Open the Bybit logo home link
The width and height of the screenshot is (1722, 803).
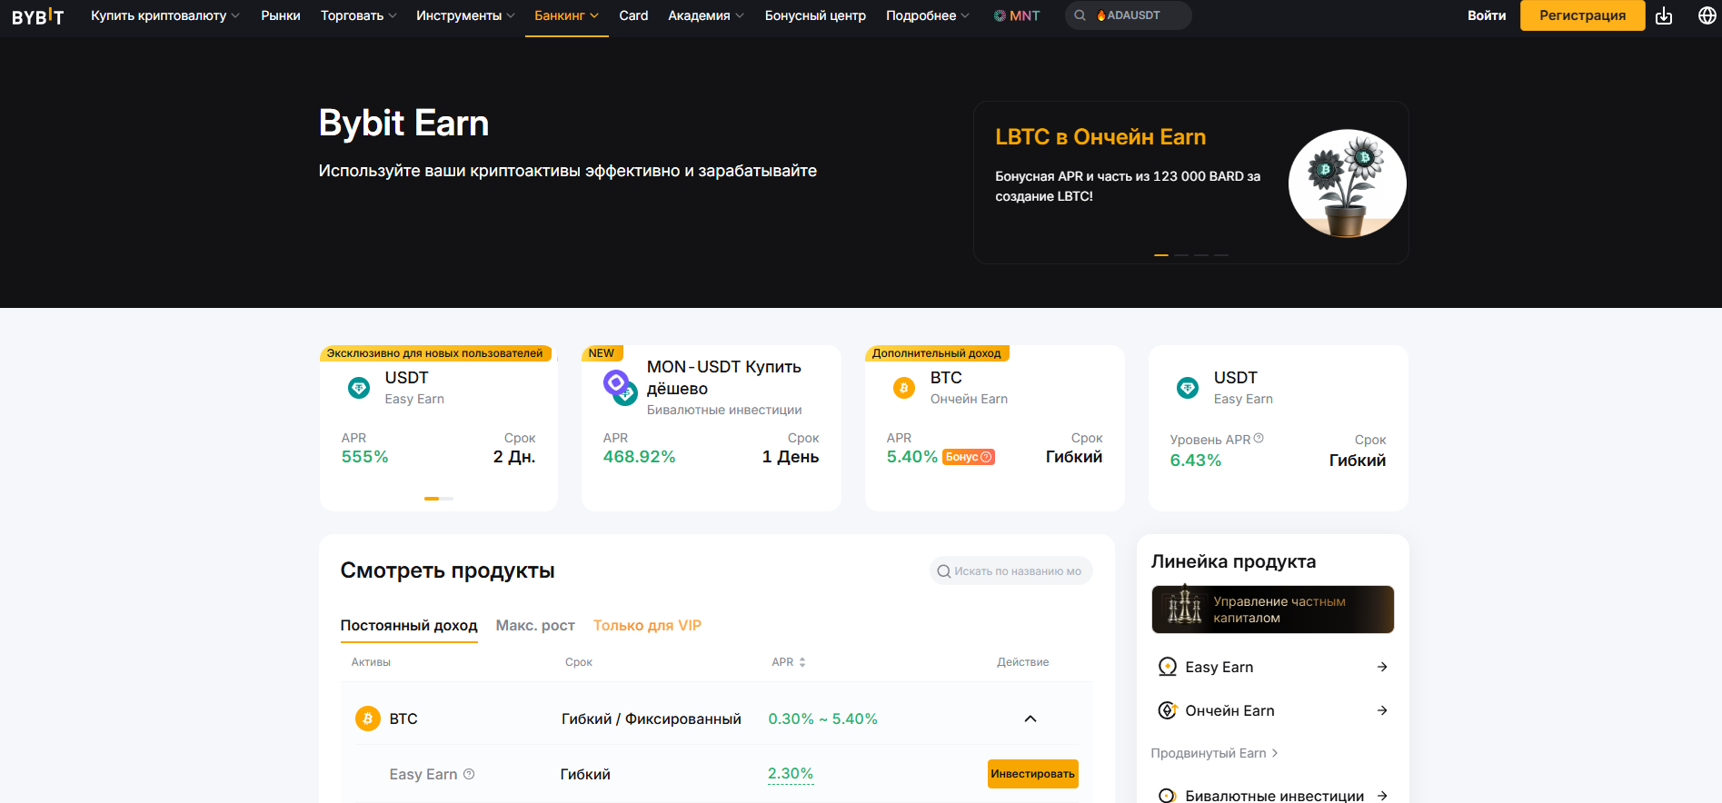38,16
